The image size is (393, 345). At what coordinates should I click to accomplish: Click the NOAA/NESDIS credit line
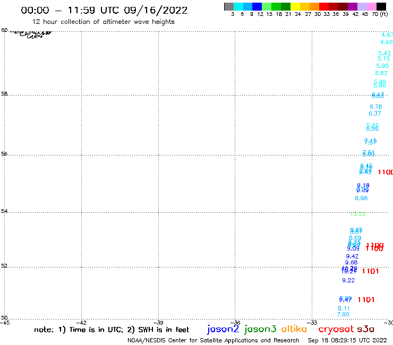coord(213,340)
